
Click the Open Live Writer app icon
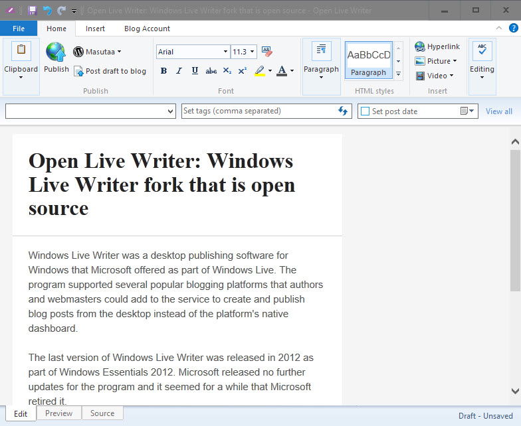(x=11, y=11)
